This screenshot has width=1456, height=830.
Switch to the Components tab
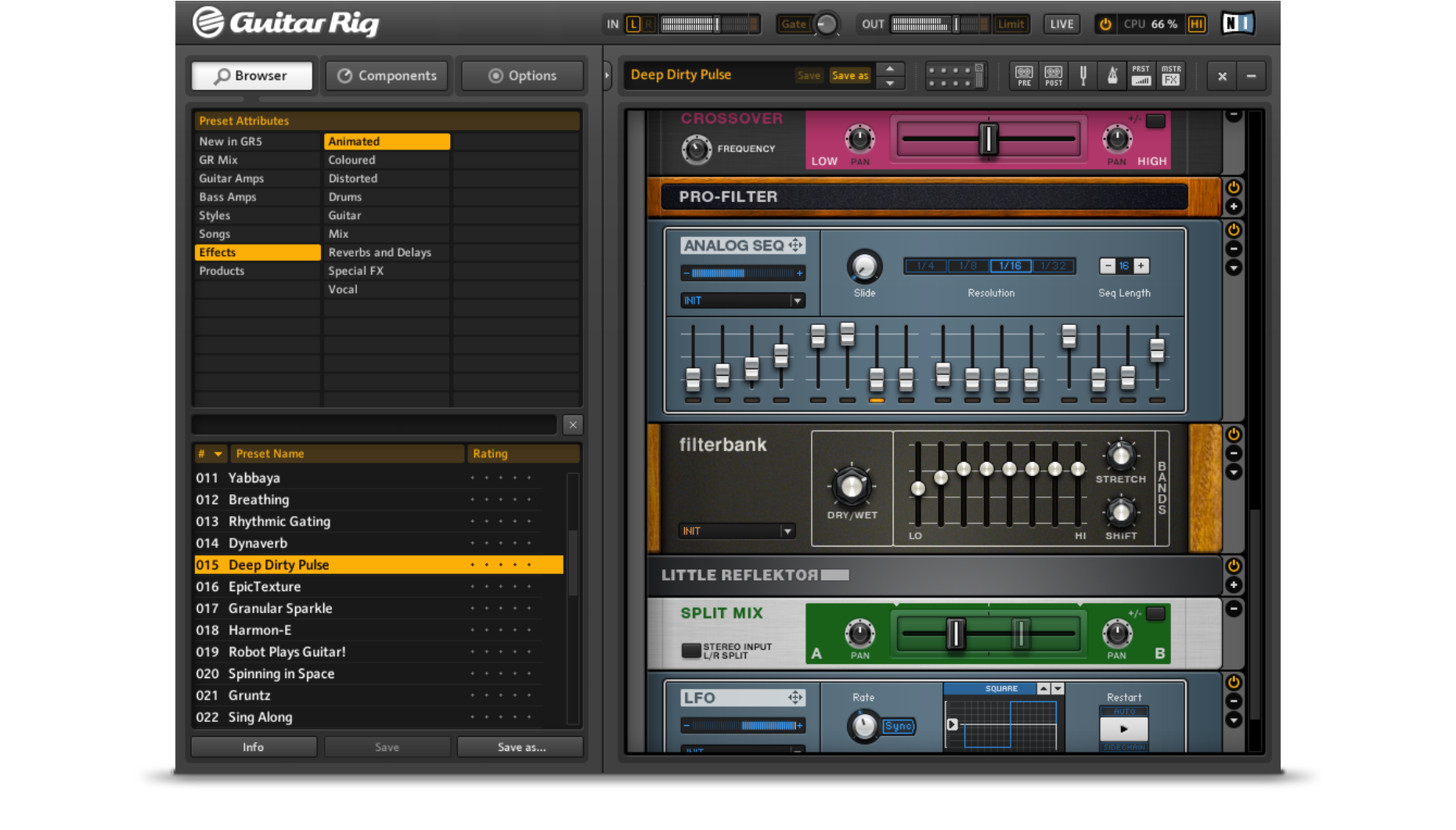click(x=387, y=75)
